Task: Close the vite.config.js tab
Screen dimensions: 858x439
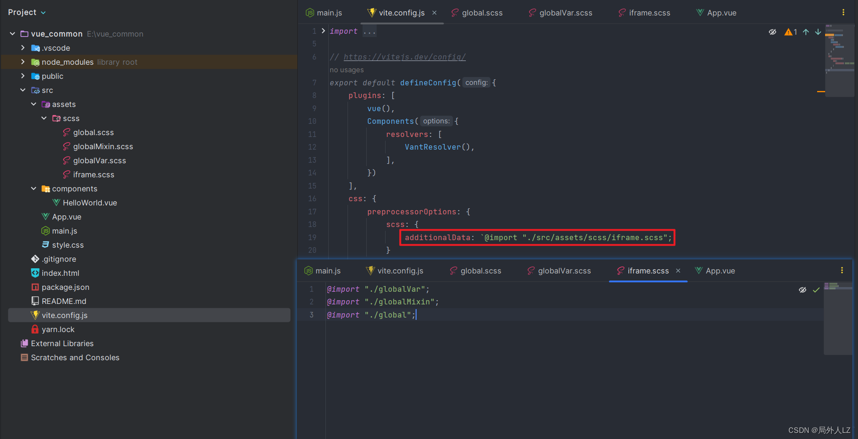Action: click(x=434, y=13)
